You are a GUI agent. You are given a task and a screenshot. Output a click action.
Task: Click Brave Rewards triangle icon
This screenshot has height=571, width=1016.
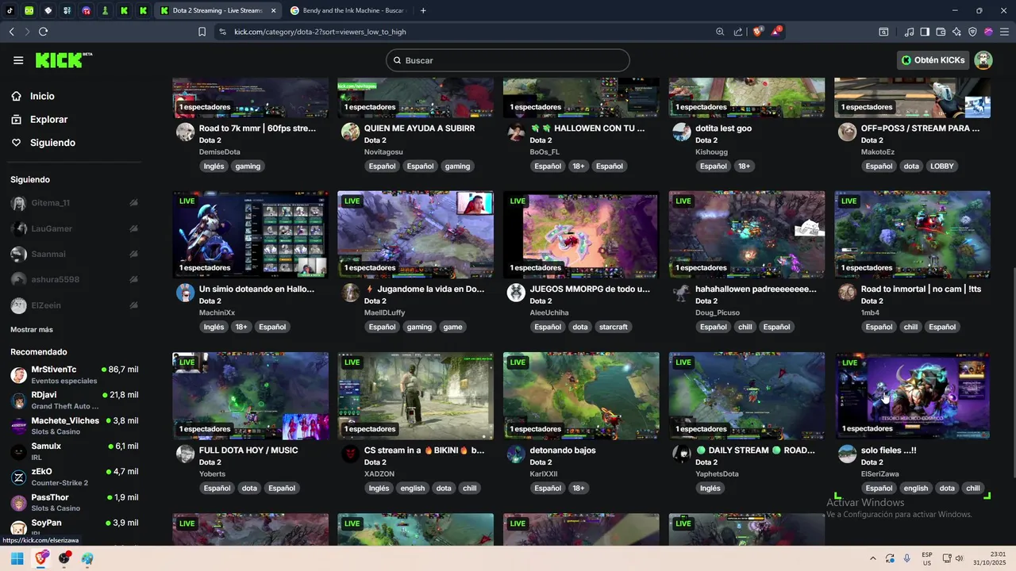[776, 32]
